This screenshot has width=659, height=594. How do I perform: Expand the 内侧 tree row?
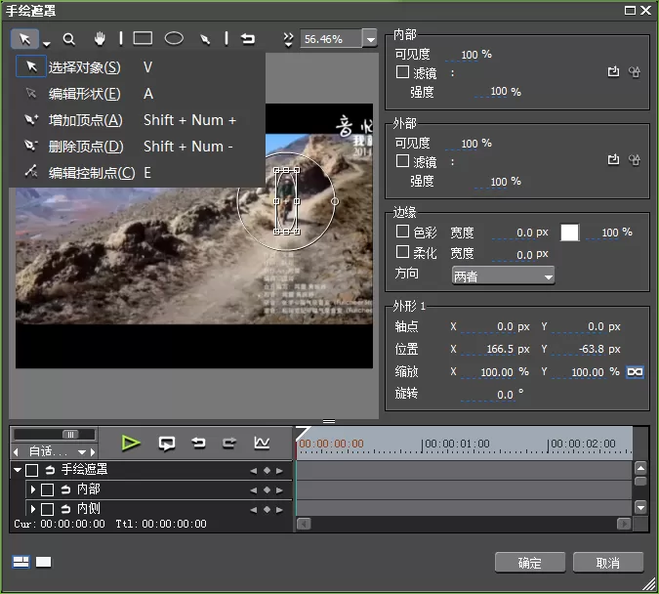pos(33,509)
